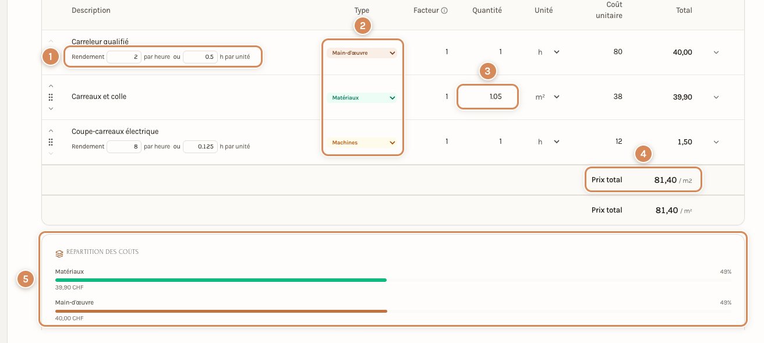Image resolution: width=764 pixels, height=343 pixels.
Task: Open the m² unit dropdown
Action: (548, 97)
